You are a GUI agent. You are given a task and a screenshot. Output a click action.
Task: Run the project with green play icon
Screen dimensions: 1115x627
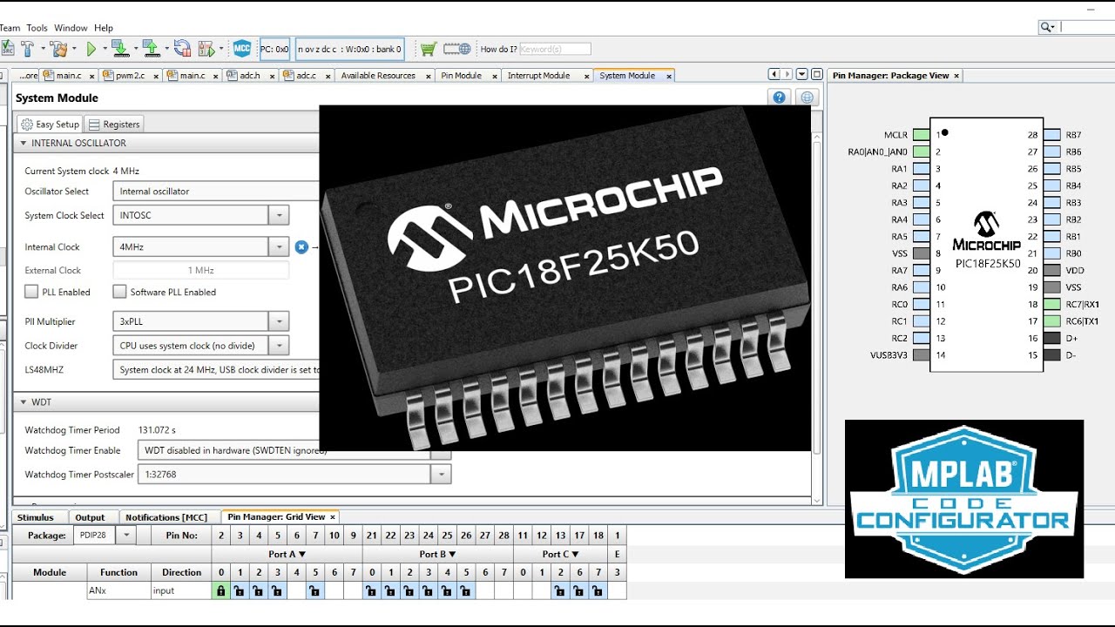click(91, 49)
